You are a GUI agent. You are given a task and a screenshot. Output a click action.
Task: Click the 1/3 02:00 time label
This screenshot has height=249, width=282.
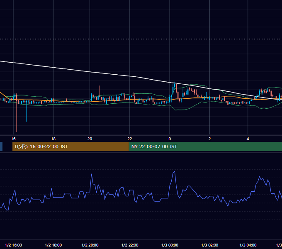click(x=210, y=245)
